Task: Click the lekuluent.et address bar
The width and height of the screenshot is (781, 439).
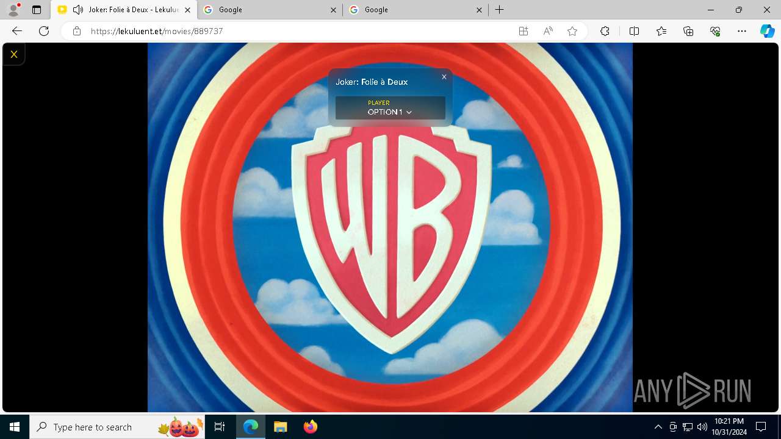Action: [x=293, y=31]
